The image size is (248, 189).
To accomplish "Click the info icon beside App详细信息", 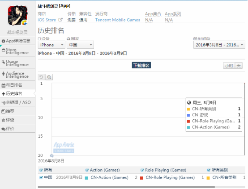I will click(x=3, y=41).
